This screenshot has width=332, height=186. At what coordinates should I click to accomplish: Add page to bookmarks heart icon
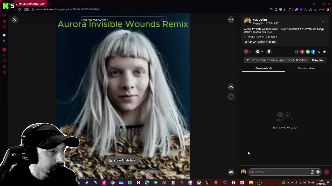pos(290,10)
